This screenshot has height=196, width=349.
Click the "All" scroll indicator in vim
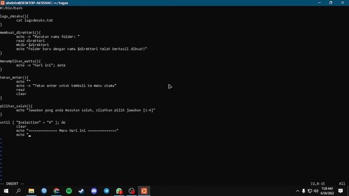(342, 183)
